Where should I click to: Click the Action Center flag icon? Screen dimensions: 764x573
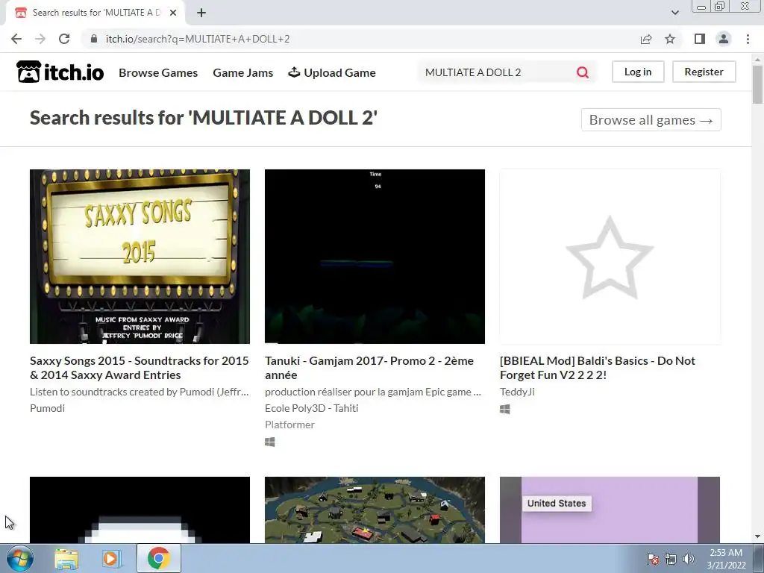click(653, 559)
